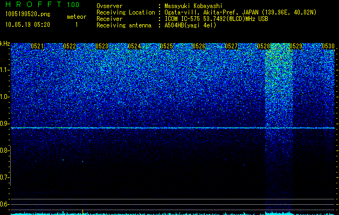Click the A504HB(yagi 4el) antenna text

(190, 25)
